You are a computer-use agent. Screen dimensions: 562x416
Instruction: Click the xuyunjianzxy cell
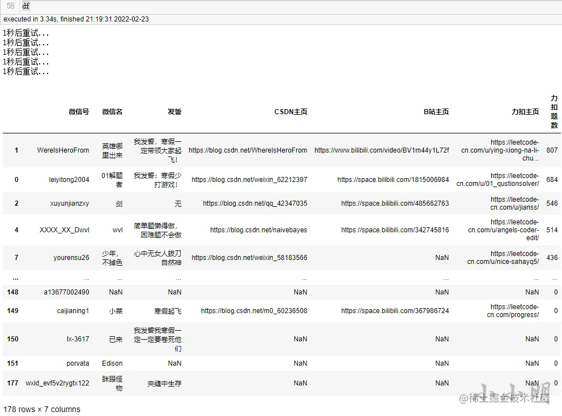pos(70,203)
